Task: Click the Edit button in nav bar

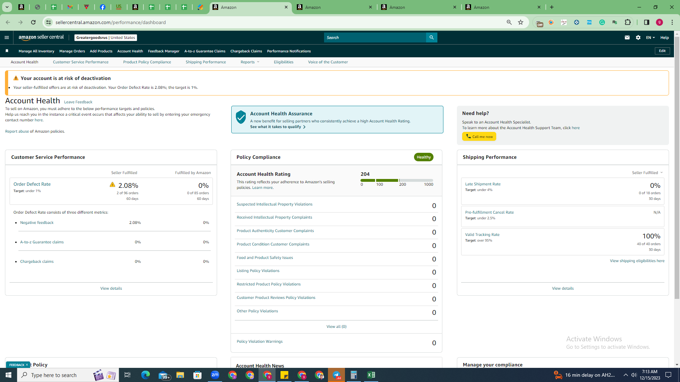Action: pos(662,51)
